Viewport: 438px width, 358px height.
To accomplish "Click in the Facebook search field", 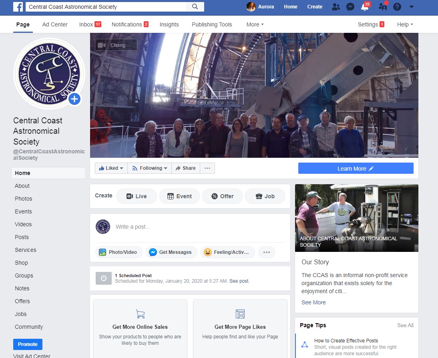I will point(106,7).
